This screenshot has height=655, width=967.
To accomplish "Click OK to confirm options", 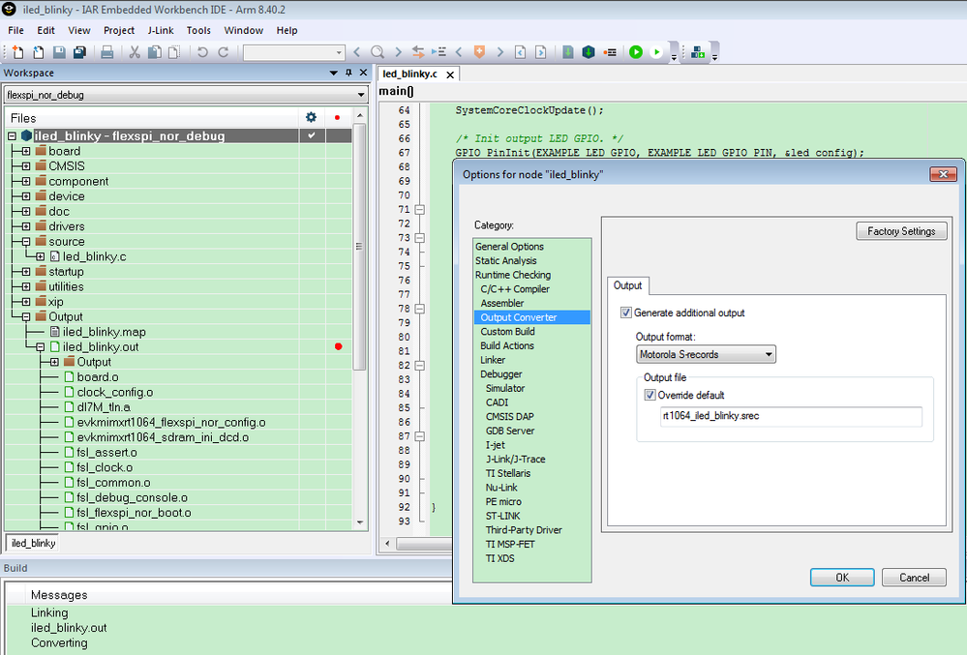I will tap(841, 578).
